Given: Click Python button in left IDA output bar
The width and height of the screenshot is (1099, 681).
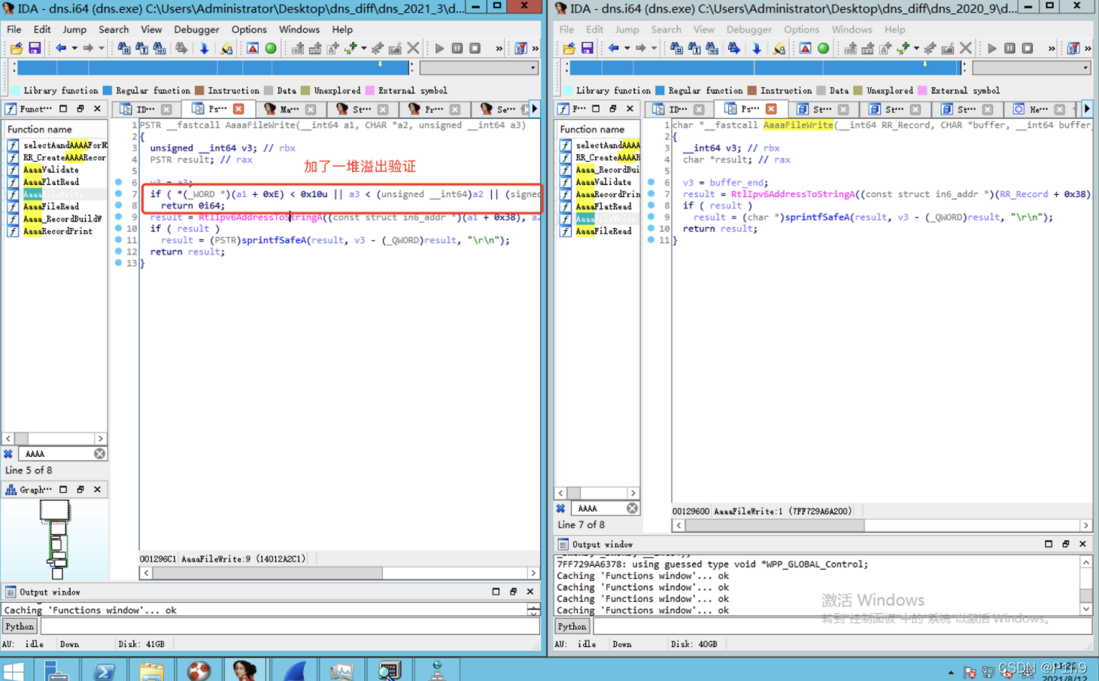Looking at the screenshot, I should (20, 626).
